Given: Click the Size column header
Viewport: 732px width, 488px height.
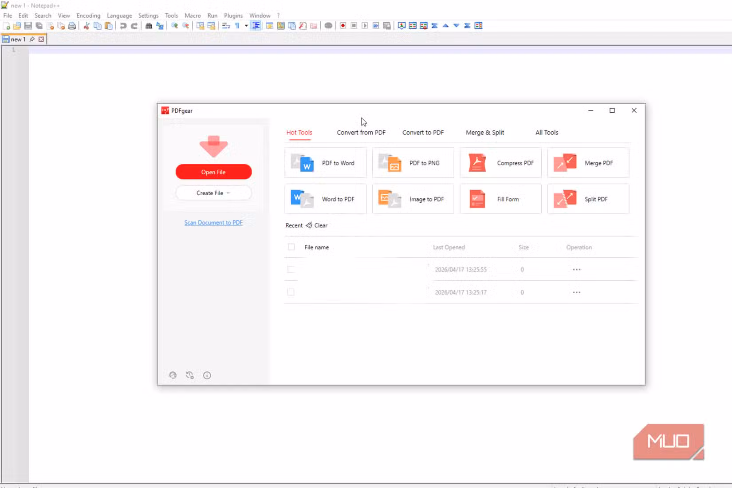Looking at the screenshot, I should (523, 247).
